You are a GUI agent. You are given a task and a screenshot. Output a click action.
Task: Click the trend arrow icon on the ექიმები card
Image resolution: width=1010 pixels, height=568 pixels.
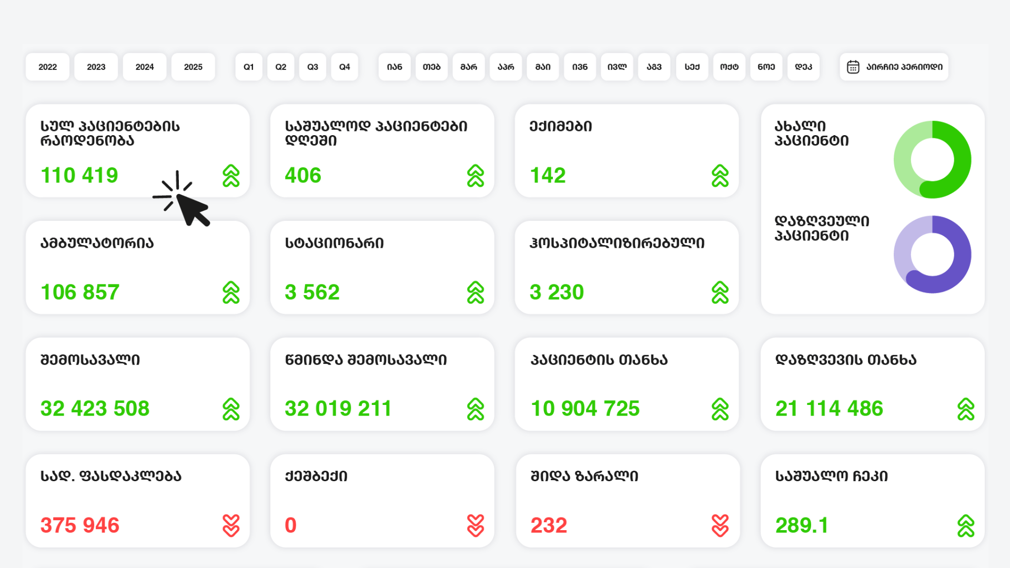(720, 176)
